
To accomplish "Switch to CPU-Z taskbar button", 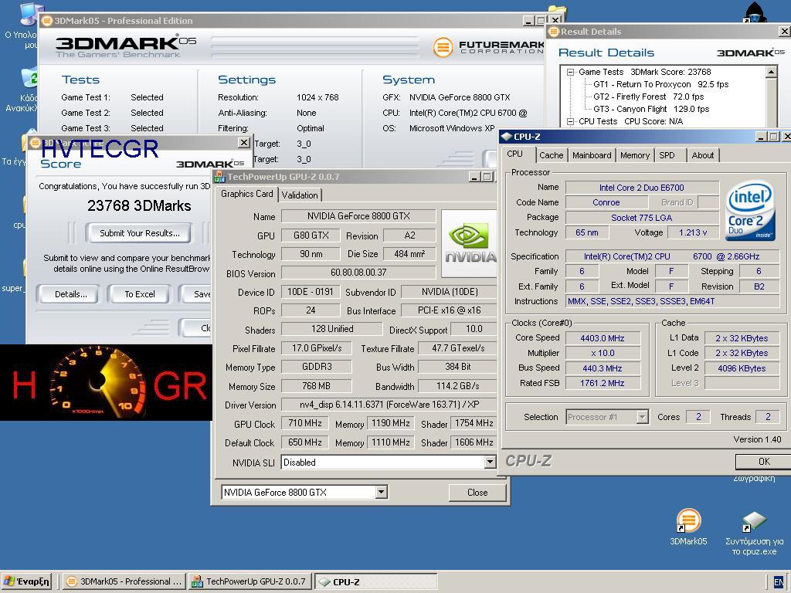I will click(376, 581).
